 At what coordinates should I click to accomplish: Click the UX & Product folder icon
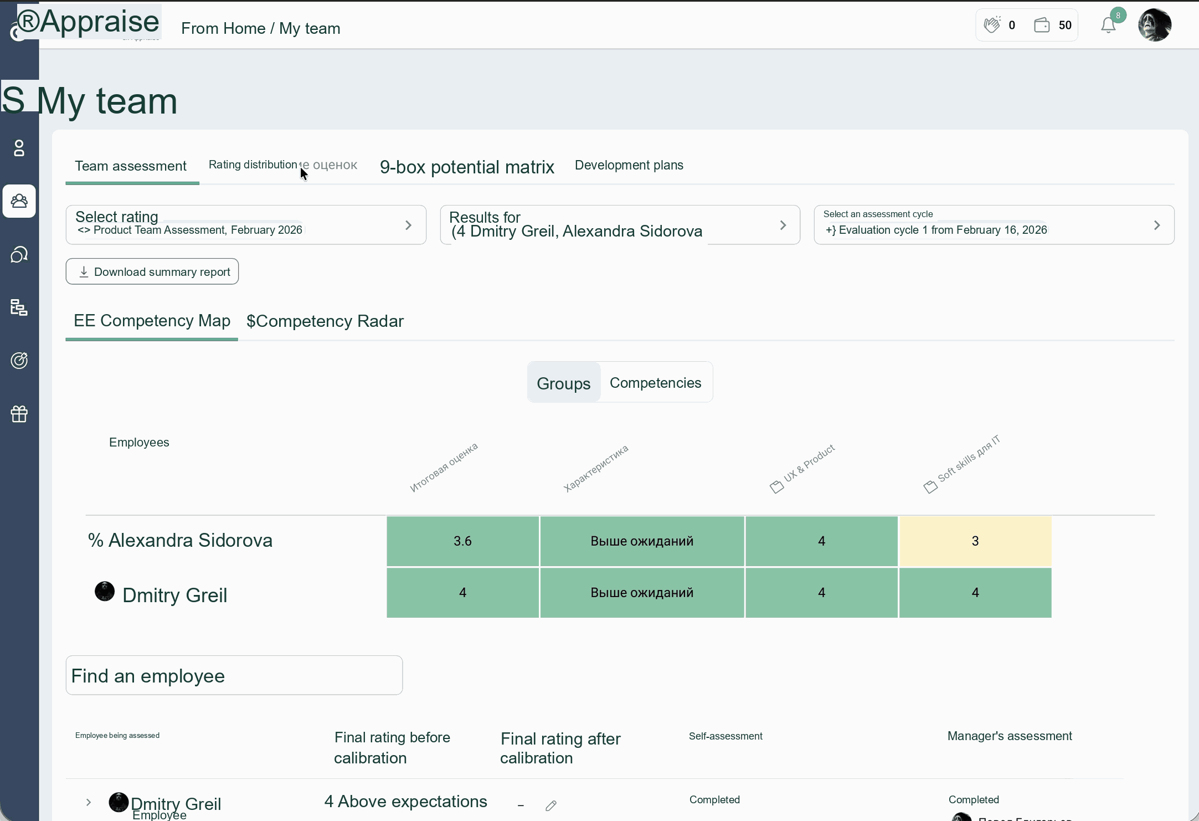776,487
